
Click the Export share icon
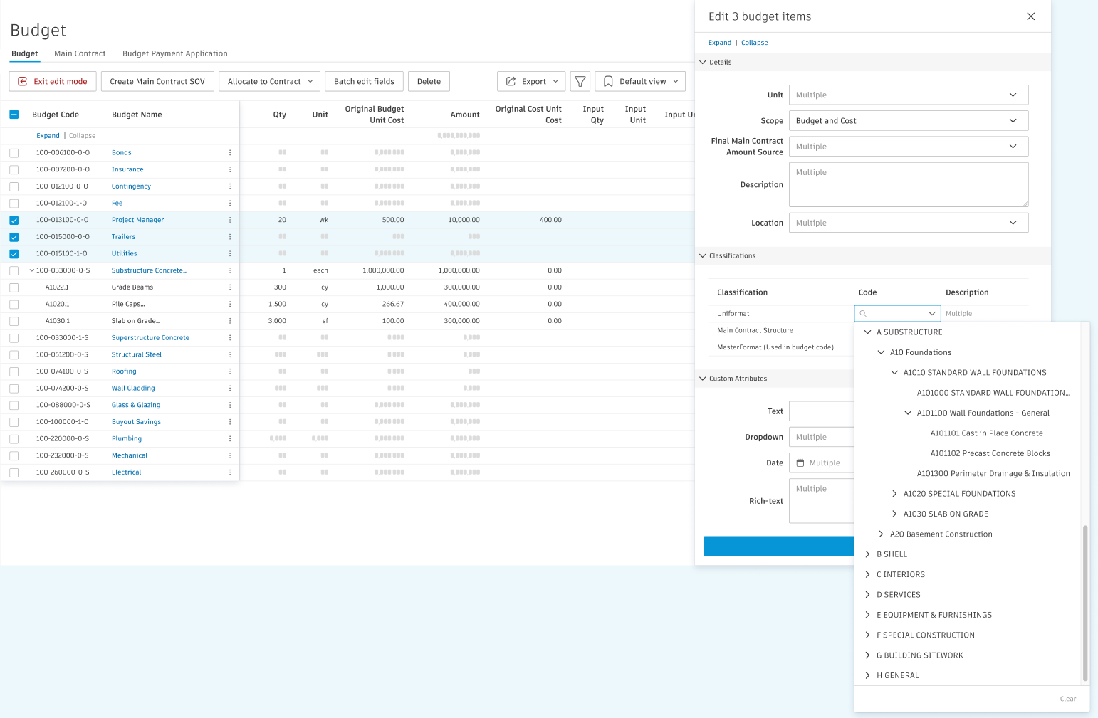point(511,82)
